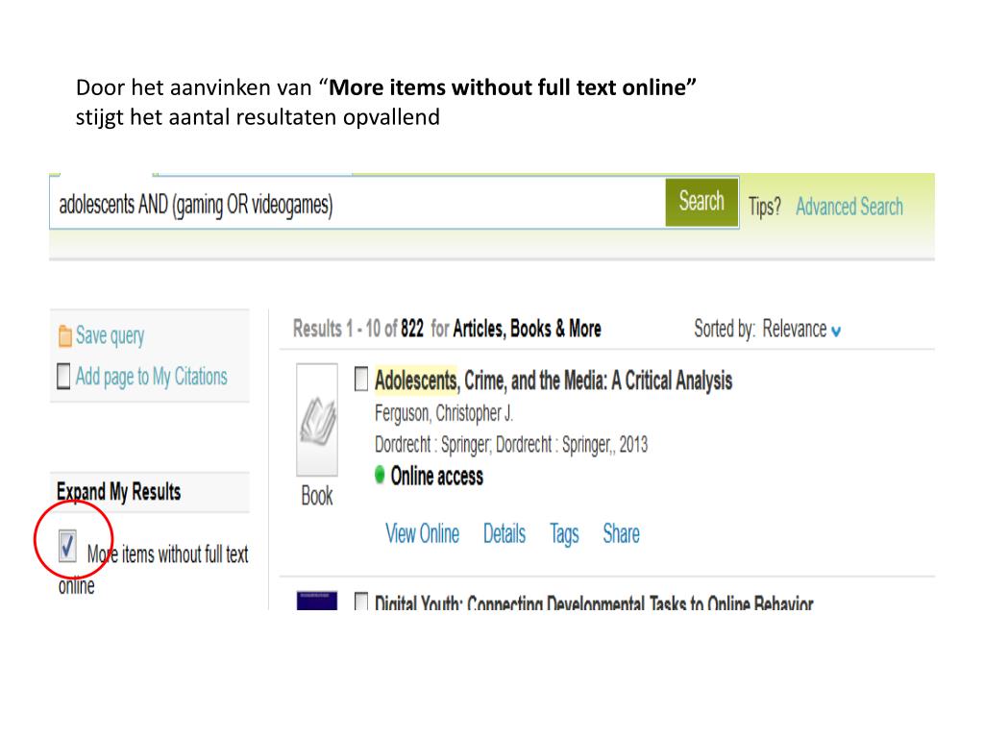984x738 pixels.
Task: Select checkbox for Adolescents, Crime, and the Media
Action: tap(361, 379)
